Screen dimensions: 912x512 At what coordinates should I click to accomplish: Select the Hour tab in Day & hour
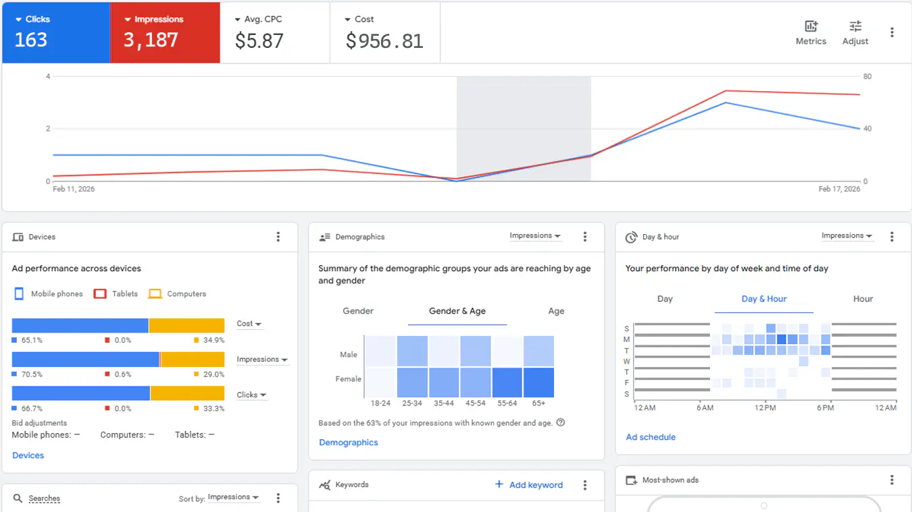pos(863,299)
